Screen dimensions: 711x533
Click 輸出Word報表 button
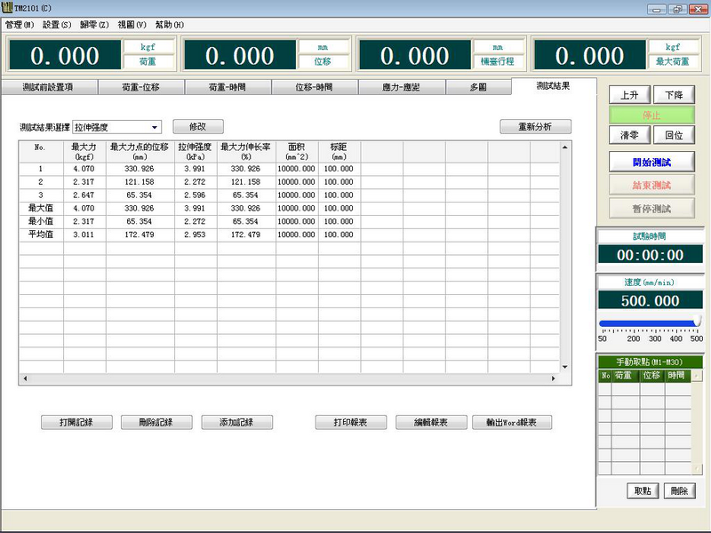coord(511,422)
